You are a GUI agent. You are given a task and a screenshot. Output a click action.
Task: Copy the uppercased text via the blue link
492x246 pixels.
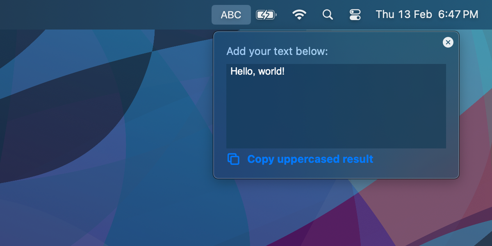pyautogui.click(x=310, y=159)
